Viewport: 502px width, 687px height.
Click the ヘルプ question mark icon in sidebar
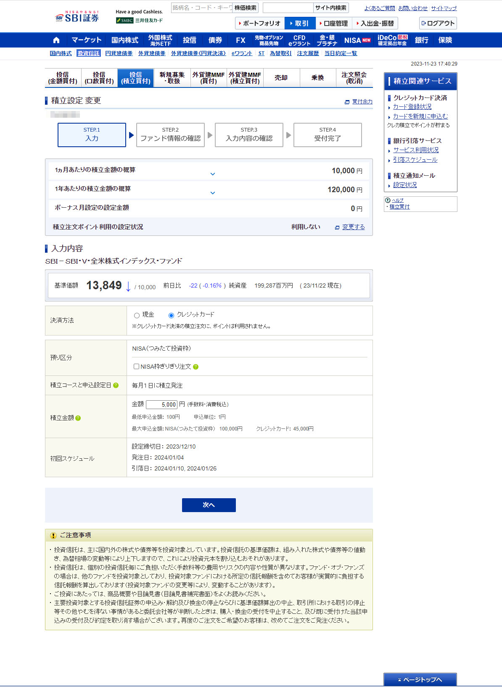[x=388, y=200]
